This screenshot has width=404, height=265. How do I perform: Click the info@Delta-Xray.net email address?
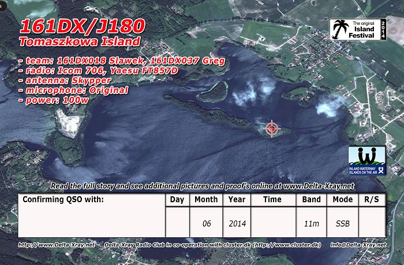[x=358, y=245]
